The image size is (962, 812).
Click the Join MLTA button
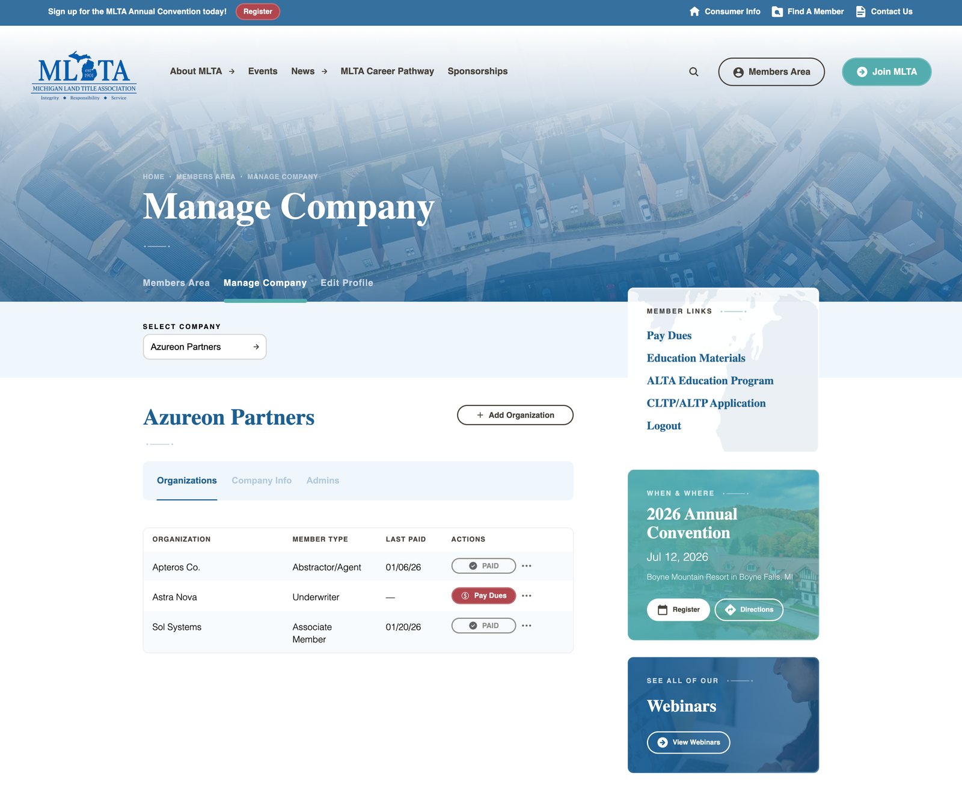click(886, 72)
